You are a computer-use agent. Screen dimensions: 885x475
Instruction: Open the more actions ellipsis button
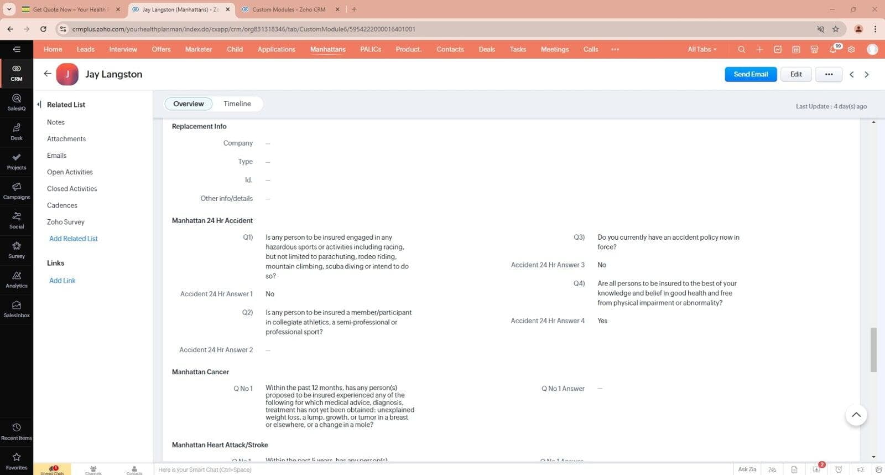pos(829,74)
